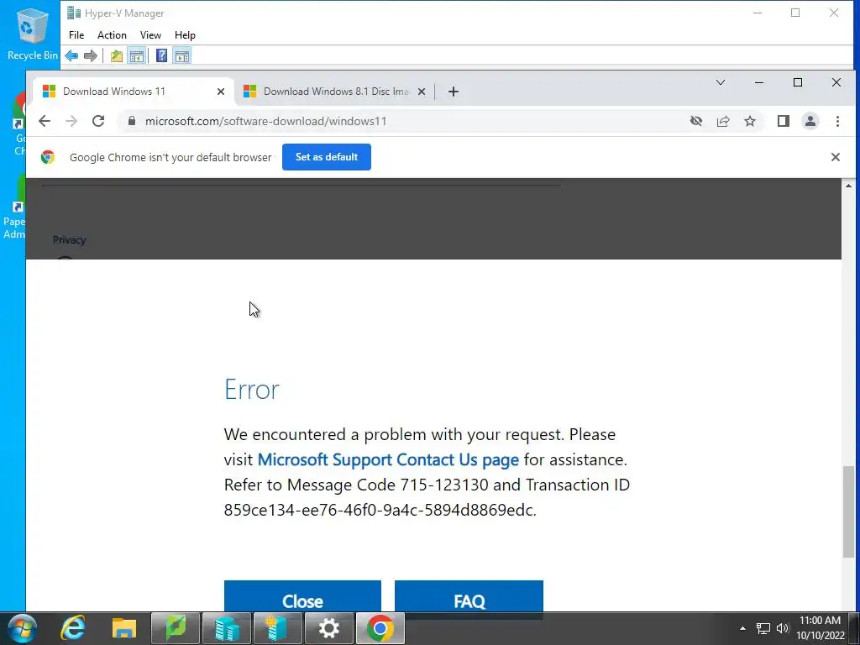The image size is (860, 645).
Task: Open Hyper-V Manager taskbar icon
Action: click(227, 628)
